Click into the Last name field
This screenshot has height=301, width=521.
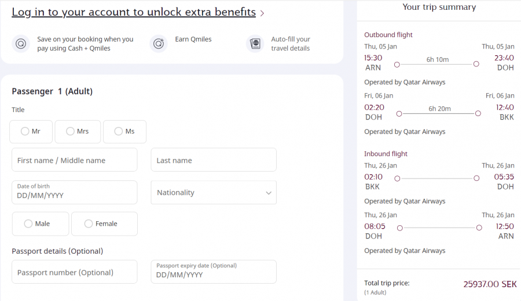(x=213, y=160)
